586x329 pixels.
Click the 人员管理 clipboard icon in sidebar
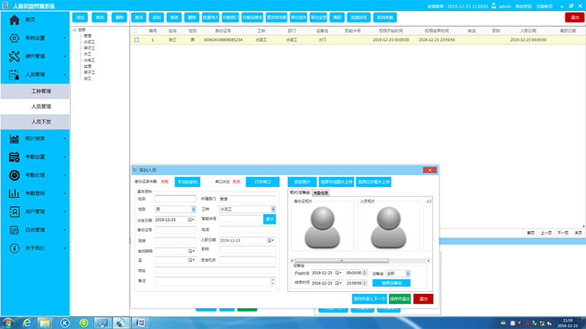point(14,75)
